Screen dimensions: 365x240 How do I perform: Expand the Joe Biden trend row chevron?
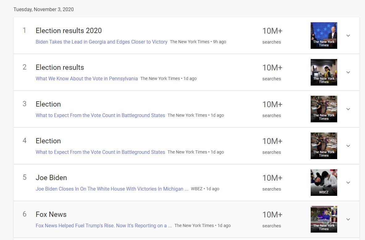348,183
